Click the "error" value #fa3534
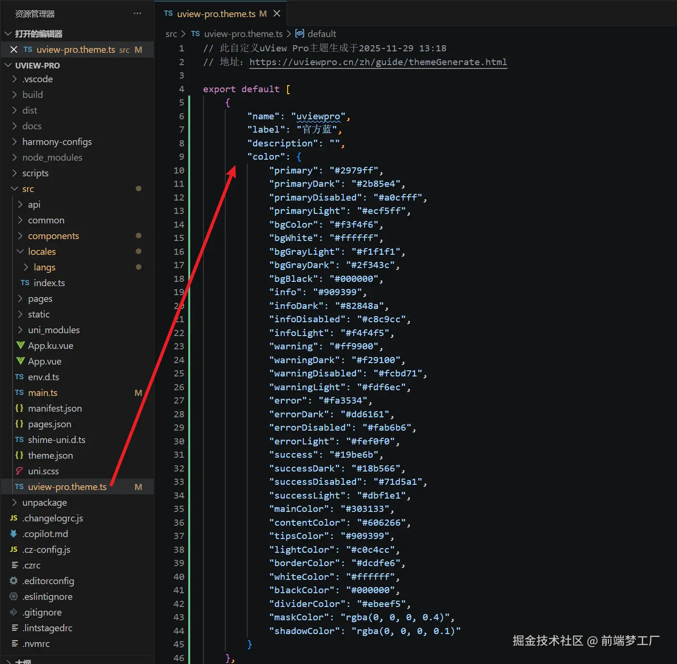This screenshot has height=664, width=677. pos(343,400)
